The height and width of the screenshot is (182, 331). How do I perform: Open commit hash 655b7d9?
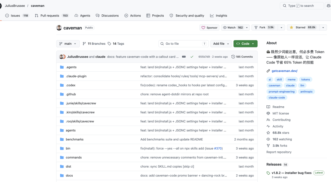(x=204, y=57)
